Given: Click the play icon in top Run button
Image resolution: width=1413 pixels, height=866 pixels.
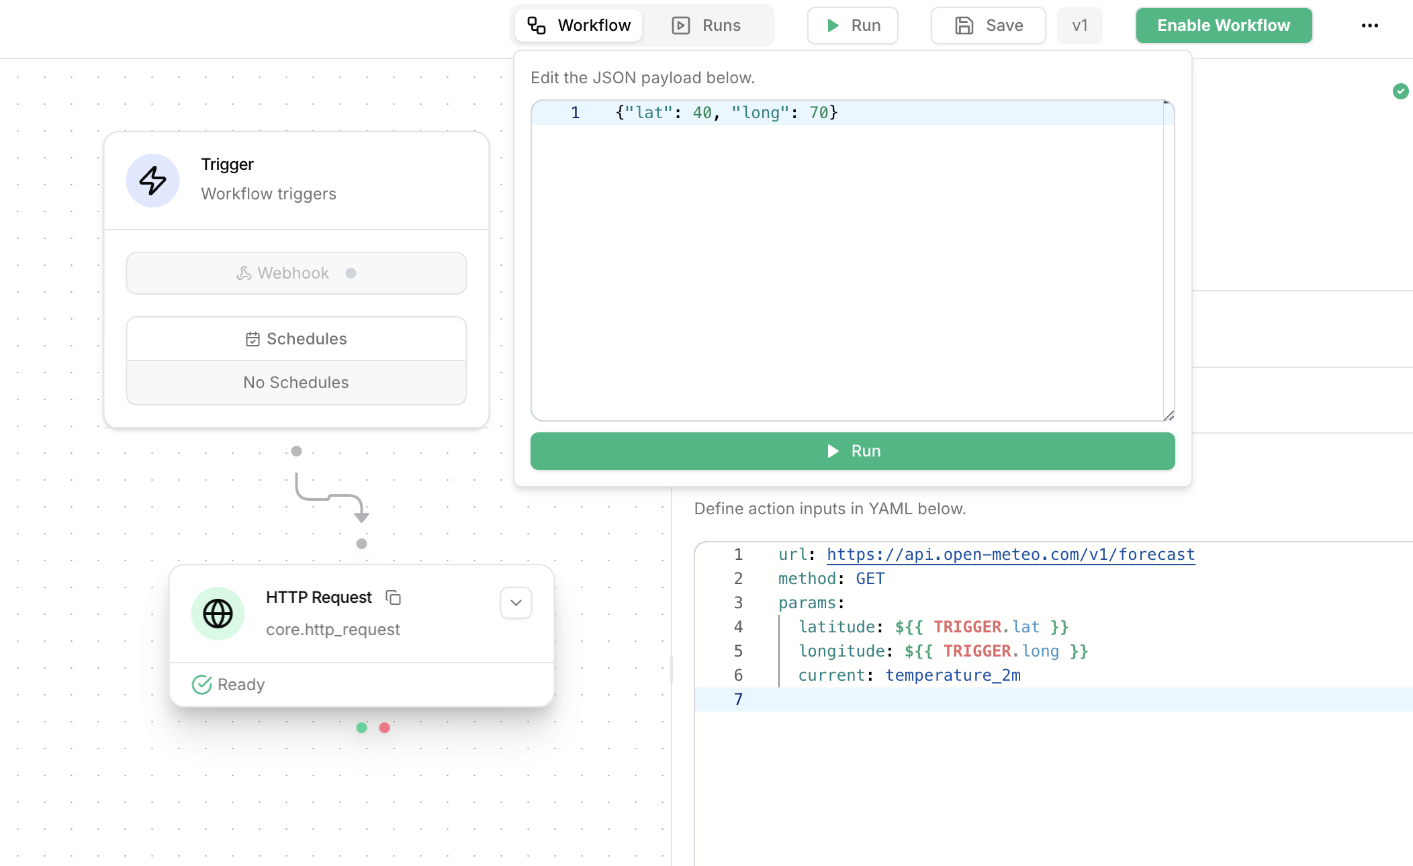Looking at the screenshot, I should [x=833, y=26].
